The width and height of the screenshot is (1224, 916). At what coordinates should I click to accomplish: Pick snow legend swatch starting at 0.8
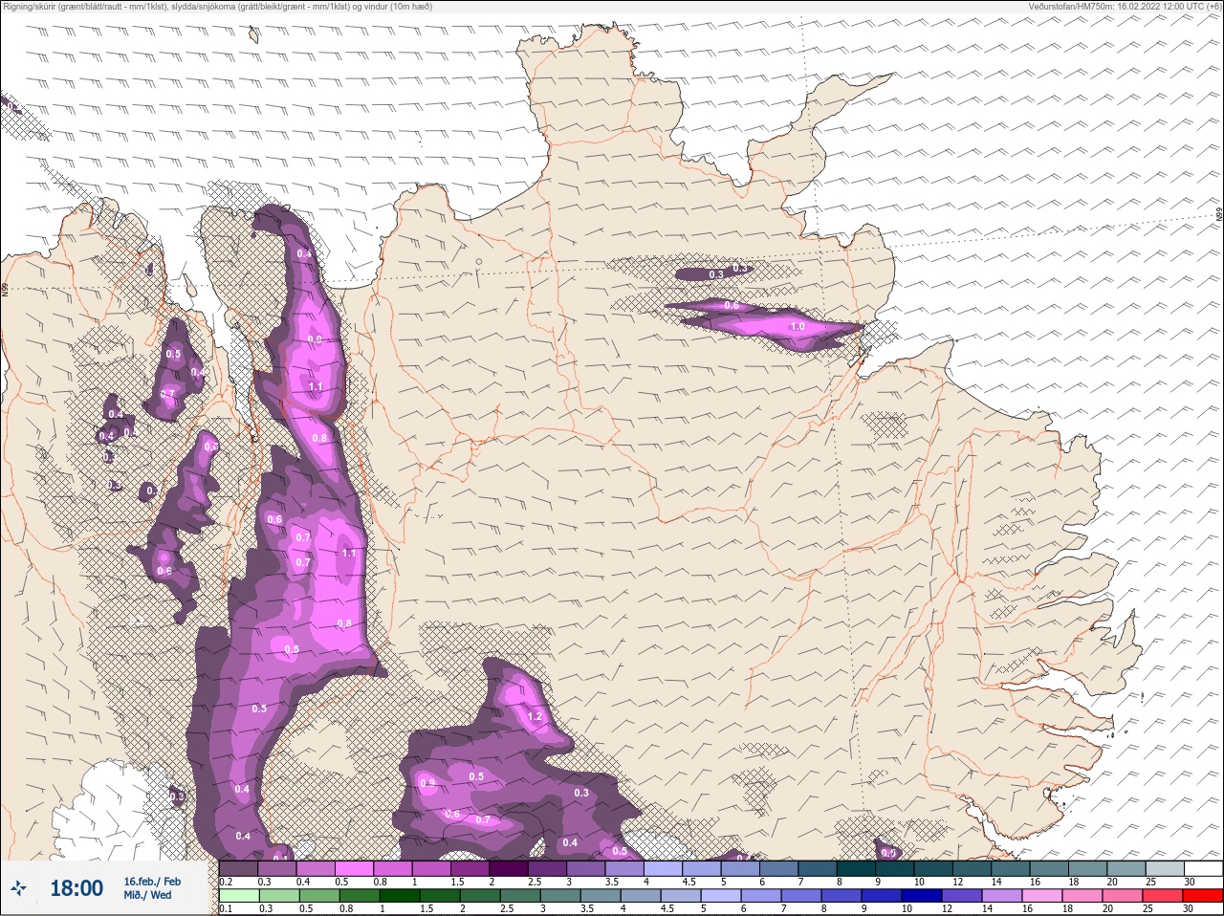coord(395,868)
